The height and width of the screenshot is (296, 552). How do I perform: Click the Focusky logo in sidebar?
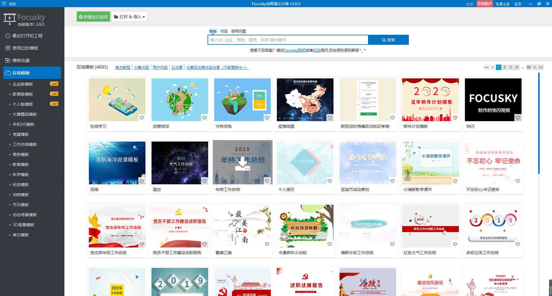click(24, 19)
